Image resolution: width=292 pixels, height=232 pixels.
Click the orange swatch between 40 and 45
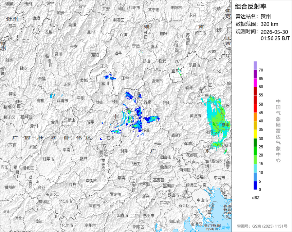coord(255,117)
